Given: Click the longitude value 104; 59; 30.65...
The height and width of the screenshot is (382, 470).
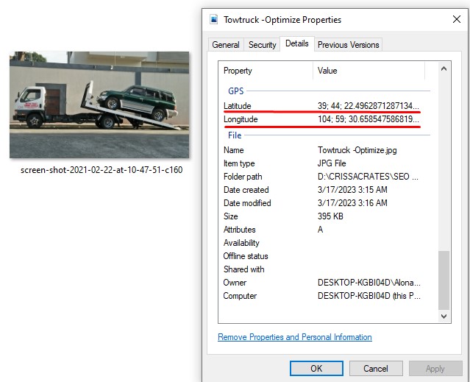Looking at the screenshot, I should pos(368,119).
